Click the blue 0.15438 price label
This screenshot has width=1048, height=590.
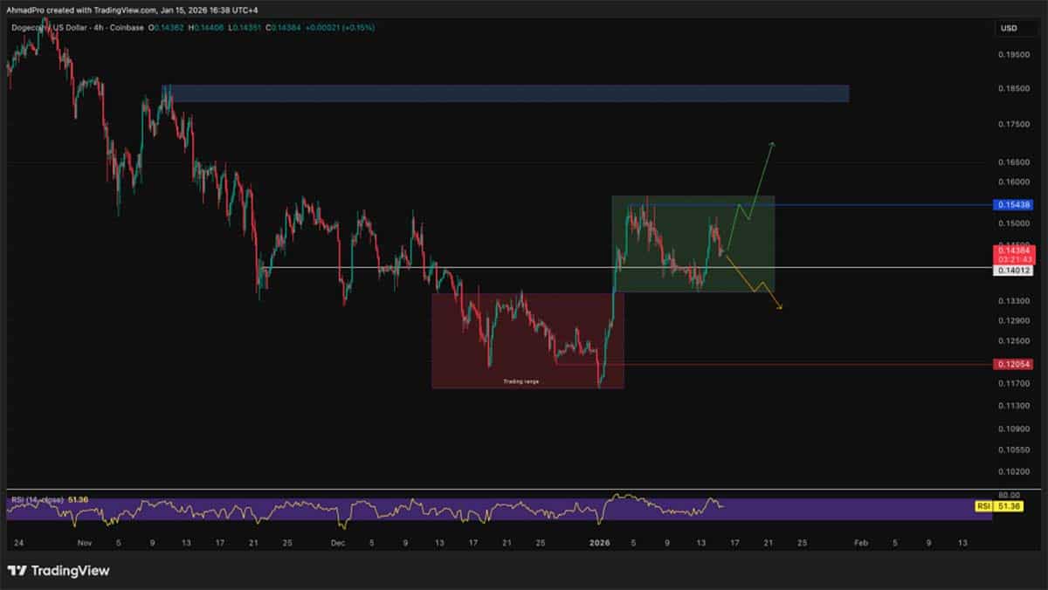(1013, 206)
